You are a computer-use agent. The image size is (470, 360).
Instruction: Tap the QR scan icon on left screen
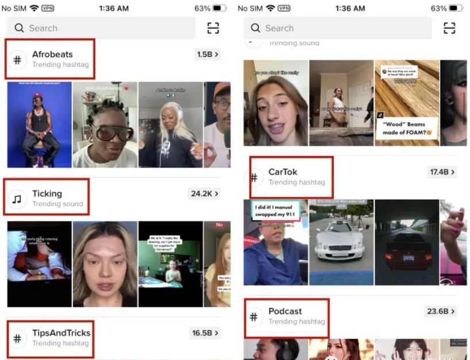213,28
